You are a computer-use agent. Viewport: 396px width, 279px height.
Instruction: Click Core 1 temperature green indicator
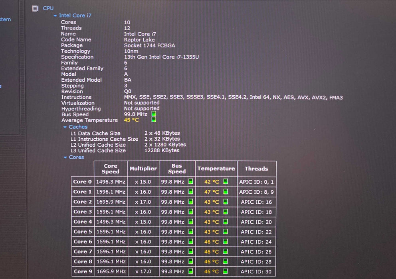click(x=226, y=191)
